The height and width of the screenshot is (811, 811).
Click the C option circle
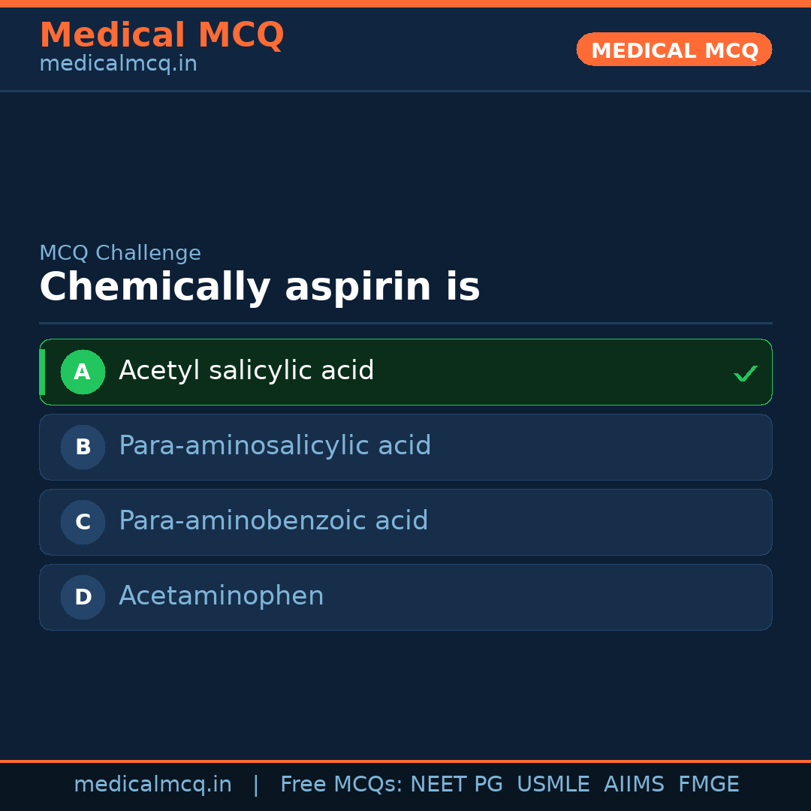[83, 522]
